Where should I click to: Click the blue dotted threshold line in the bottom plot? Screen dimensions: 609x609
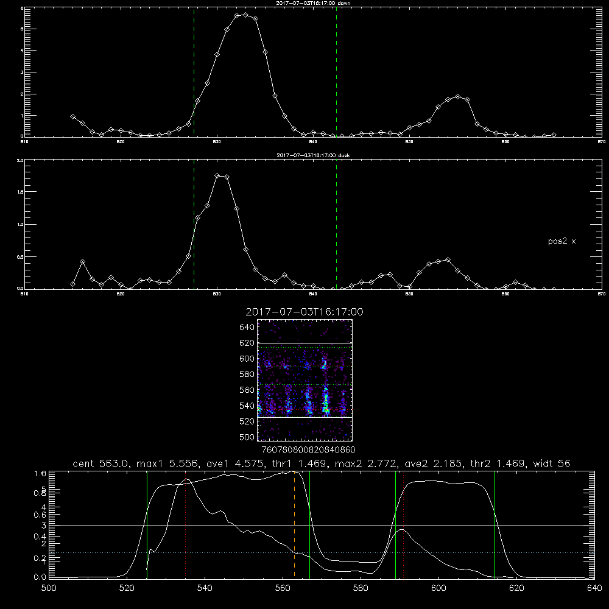[322, 553]
